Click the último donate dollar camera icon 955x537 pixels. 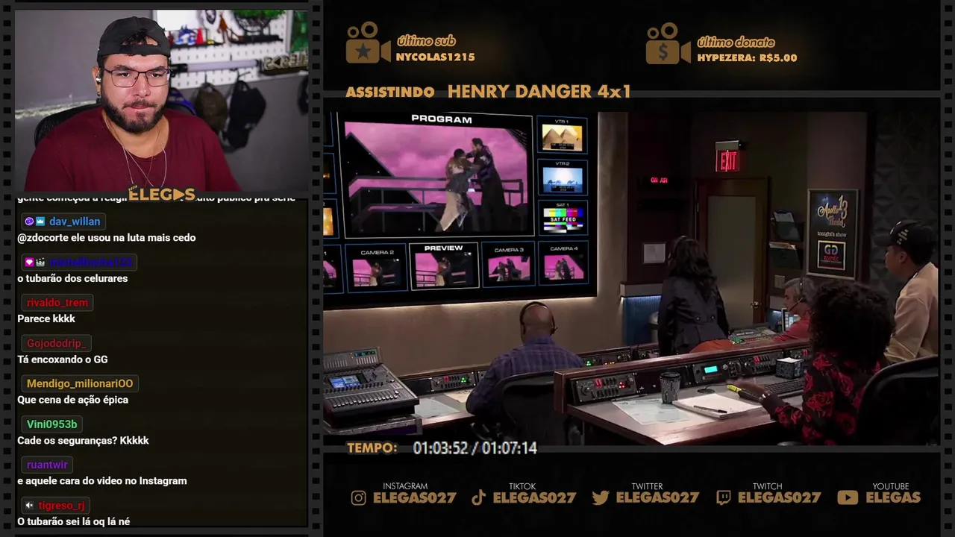668,43
